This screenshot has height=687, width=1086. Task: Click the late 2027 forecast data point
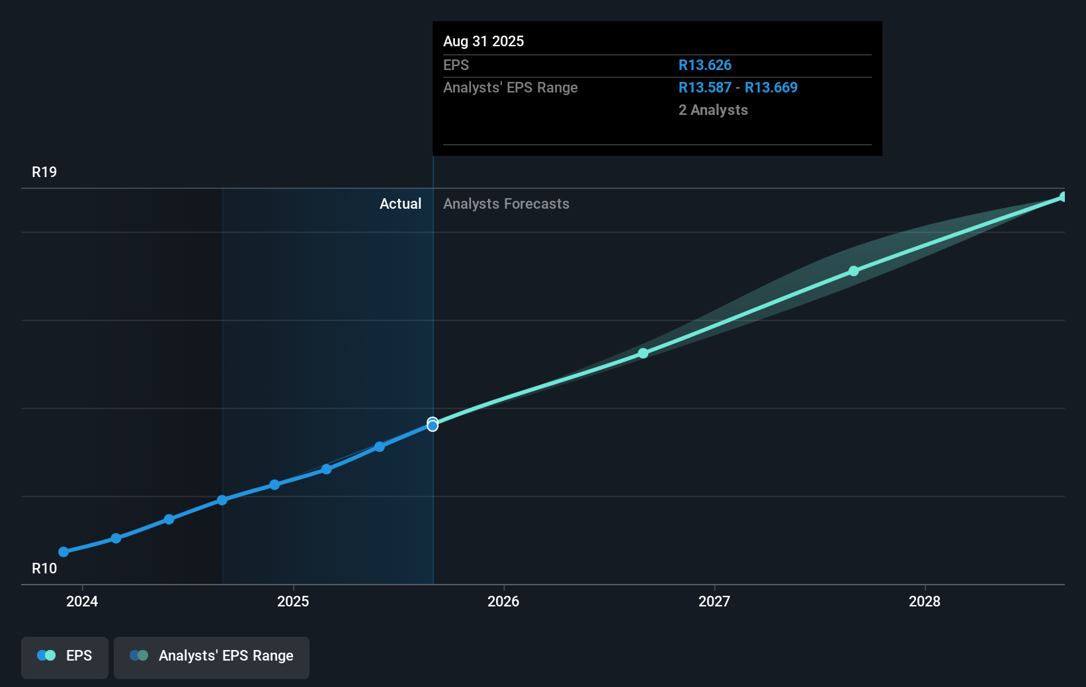click(854, 270)
